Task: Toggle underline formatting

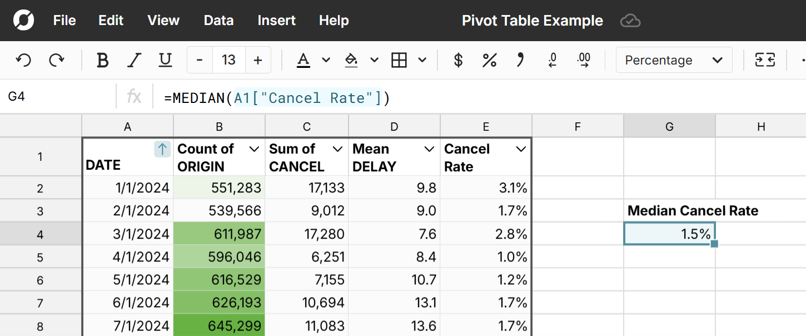Action: pos(165,60)
